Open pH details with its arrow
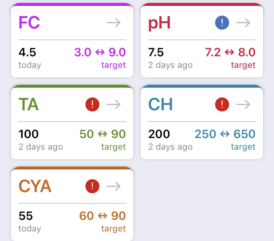274x241 pixels. click(x=243, y=23)
